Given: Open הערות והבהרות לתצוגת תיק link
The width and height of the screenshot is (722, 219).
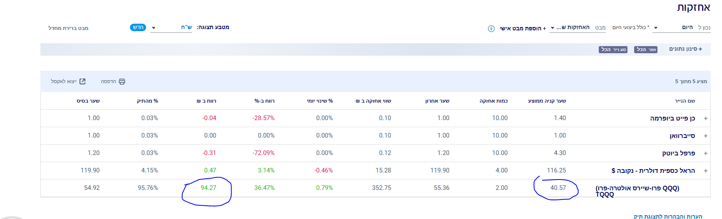Looking at the screenshot, I should [x=667, y=216].
